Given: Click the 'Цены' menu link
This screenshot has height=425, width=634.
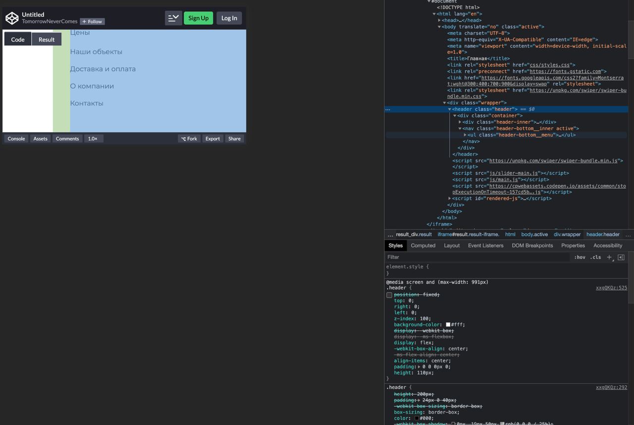Looking at the screenshot, I should coord(80,33).
